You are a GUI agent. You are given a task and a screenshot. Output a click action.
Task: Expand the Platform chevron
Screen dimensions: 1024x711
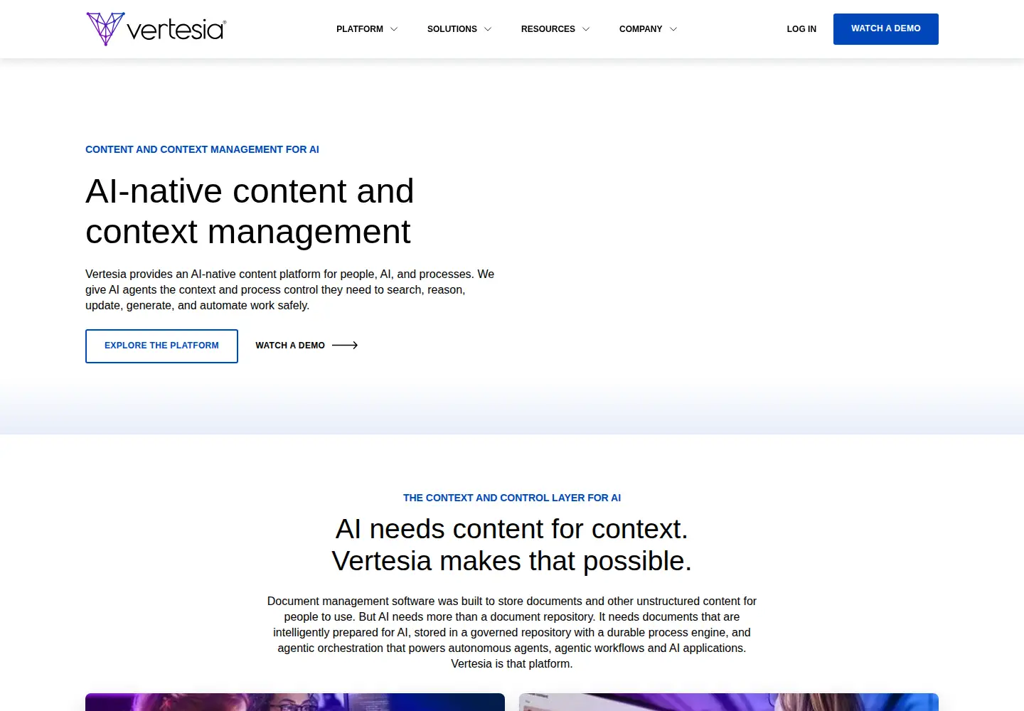394,29
